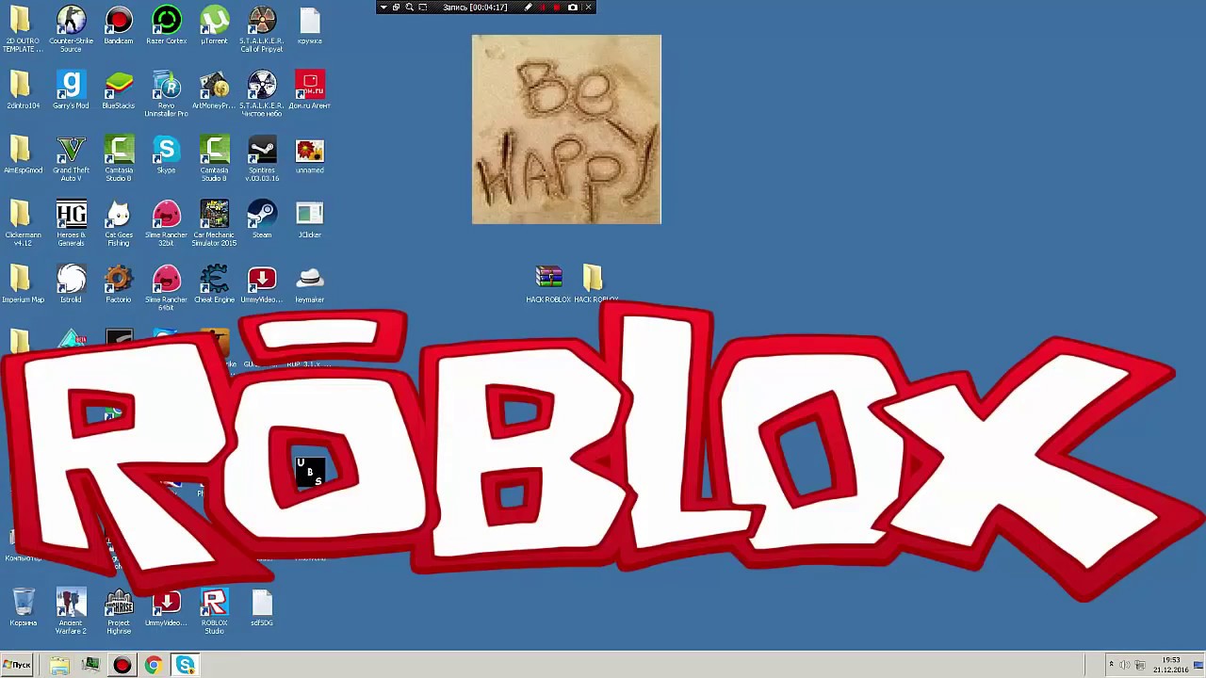Select Car Mechanic Simulator 2015 icon
Viewport: 1206px width, 678px height.
[215, 223]
